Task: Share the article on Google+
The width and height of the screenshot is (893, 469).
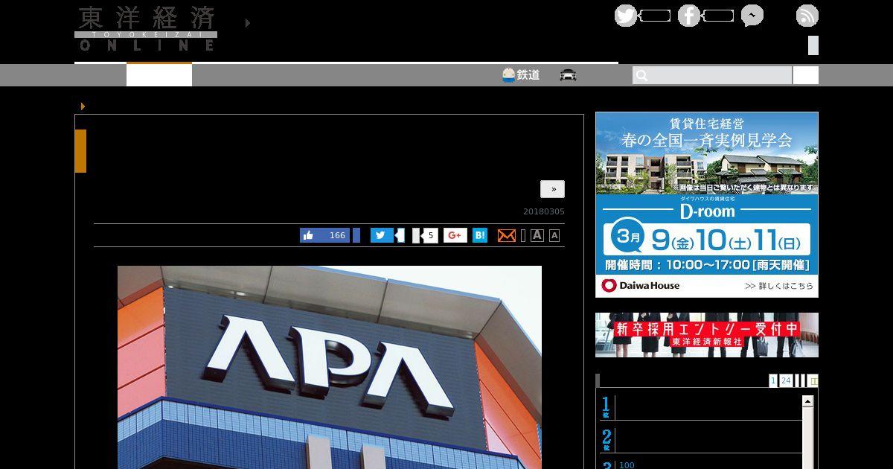Action: [x=455, y=235]
